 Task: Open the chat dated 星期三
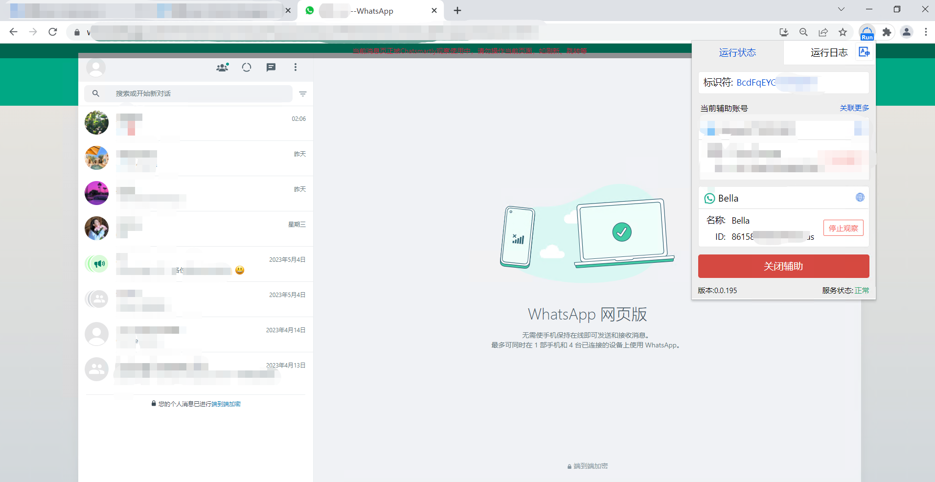point(196,229)
